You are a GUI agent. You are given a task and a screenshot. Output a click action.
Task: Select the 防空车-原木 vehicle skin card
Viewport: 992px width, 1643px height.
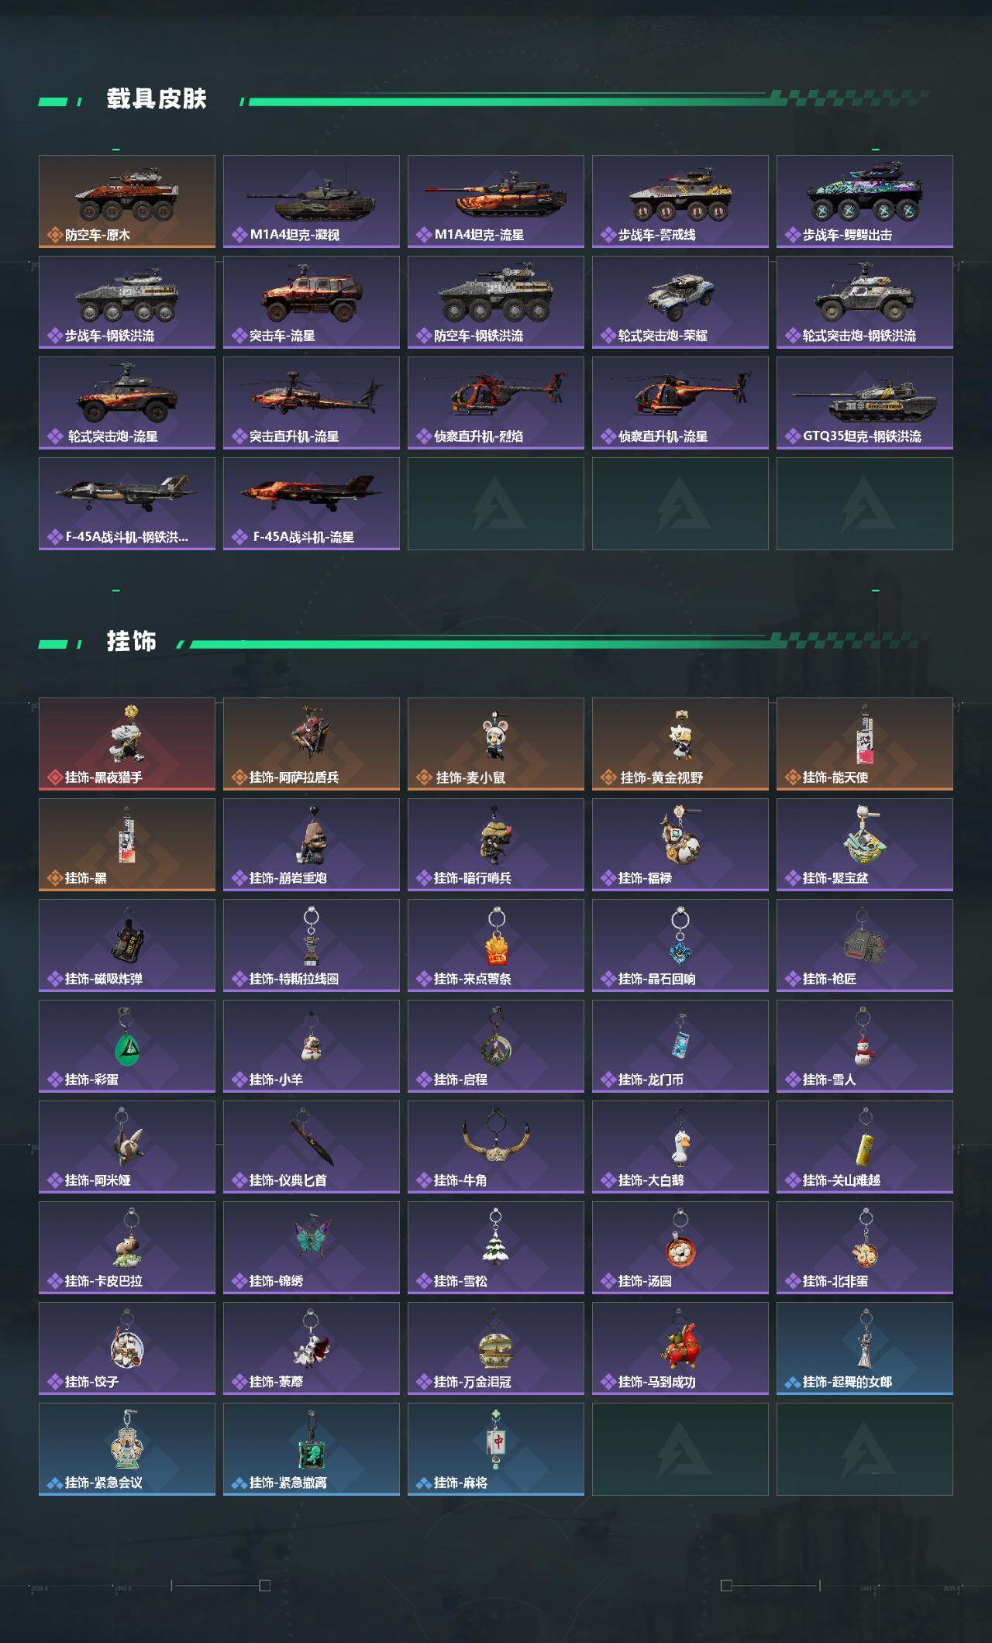click(127, 201)
